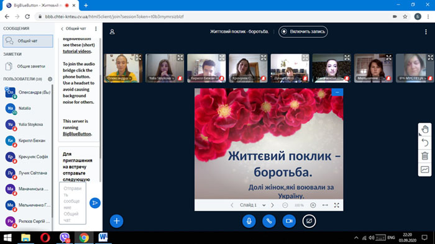Open the users list settings gear

(x=50, y=79)
